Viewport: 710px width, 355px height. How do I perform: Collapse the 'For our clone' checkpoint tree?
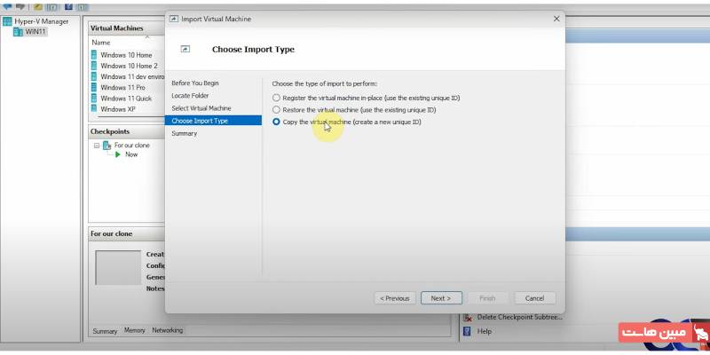click(x=97, y=146)
